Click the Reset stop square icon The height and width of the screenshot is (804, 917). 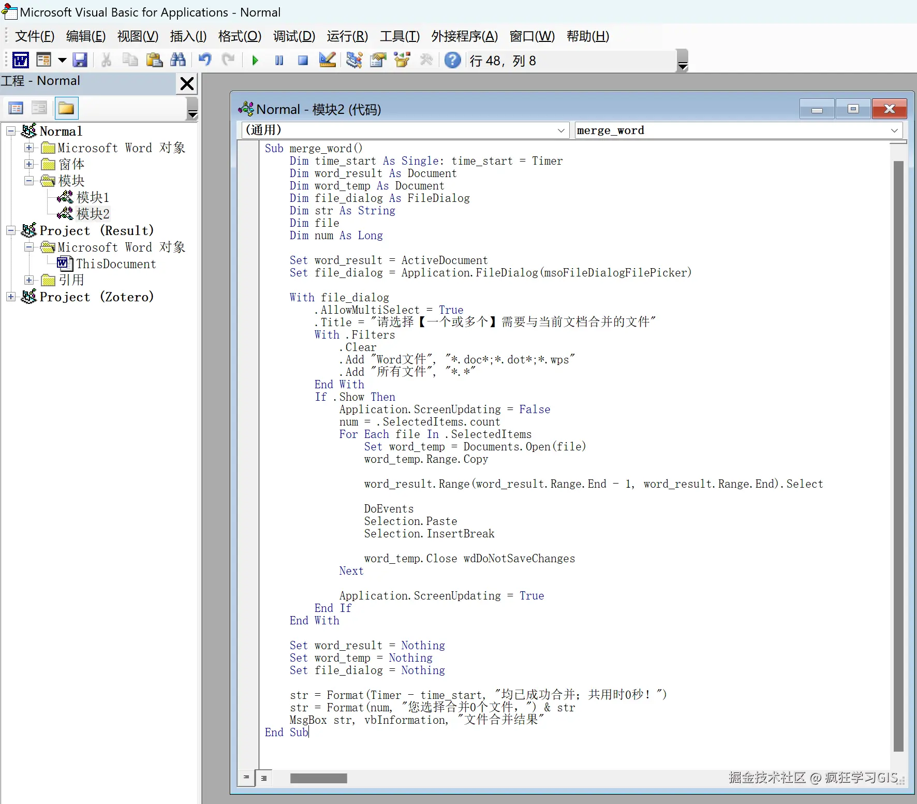click(x=303, y=61)
